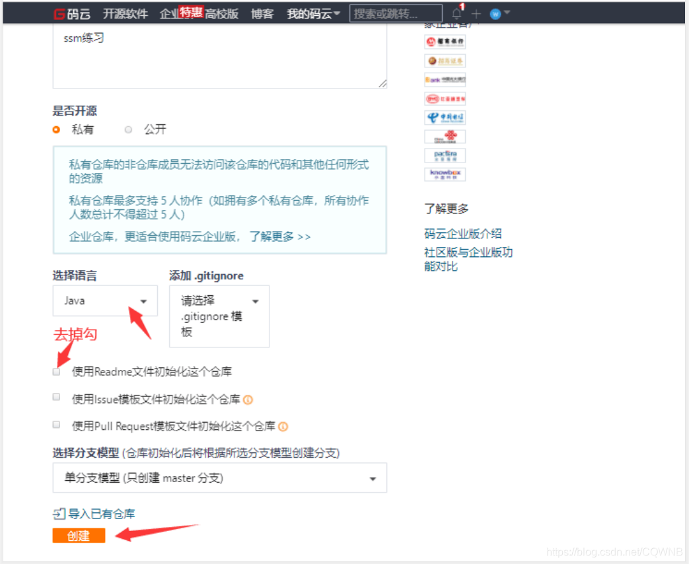Viewport: 689px width, 564px height.
Task: Click the 添加 .gitignore label
Action: click(x=206, y=276)
